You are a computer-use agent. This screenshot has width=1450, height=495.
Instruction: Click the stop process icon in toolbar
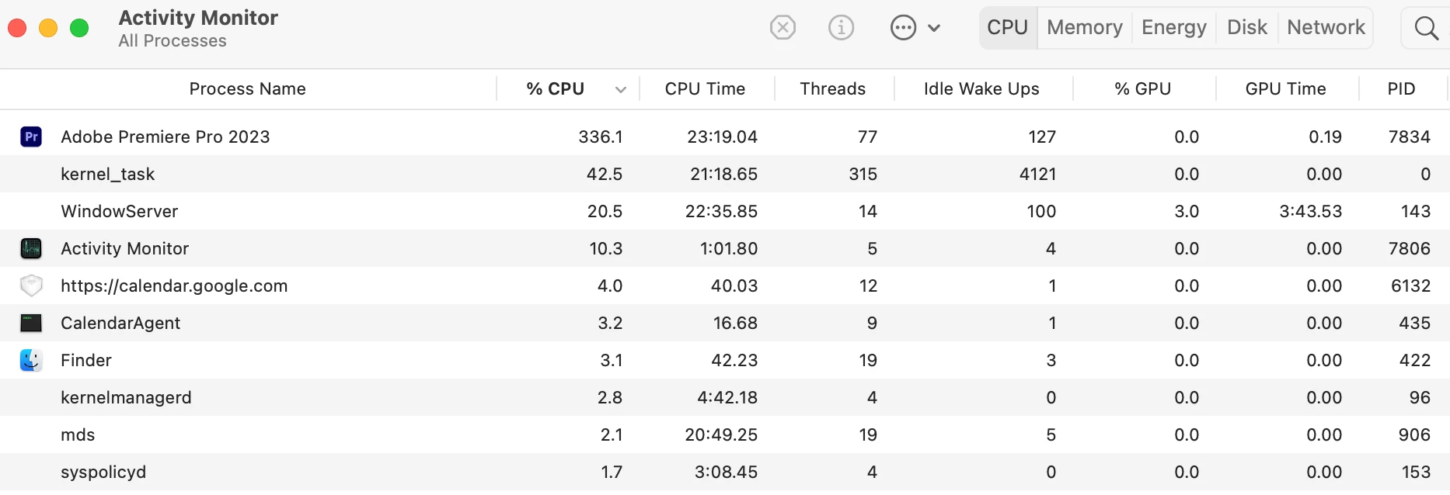783,28
